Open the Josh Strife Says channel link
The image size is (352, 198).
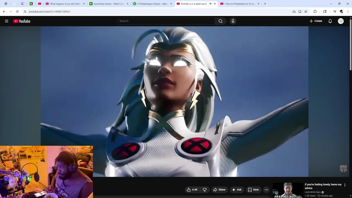(x=313, y=192)
